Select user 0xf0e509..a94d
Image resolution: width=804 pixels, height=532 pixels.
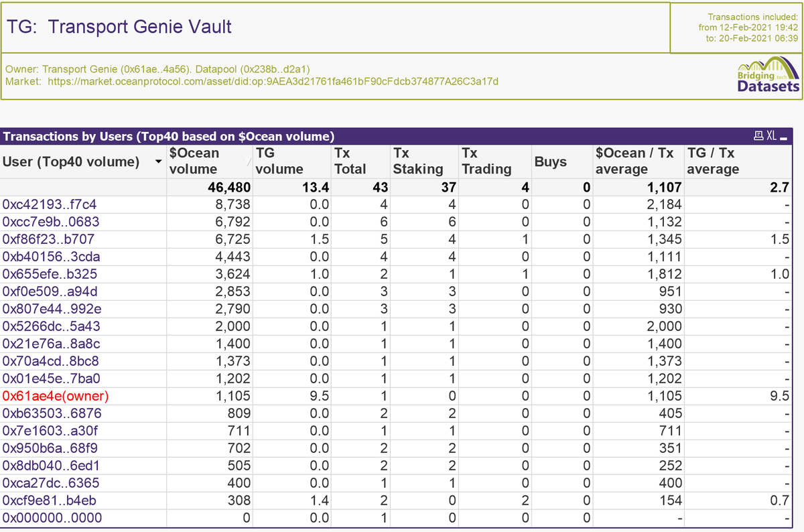(x=50, y=291)
